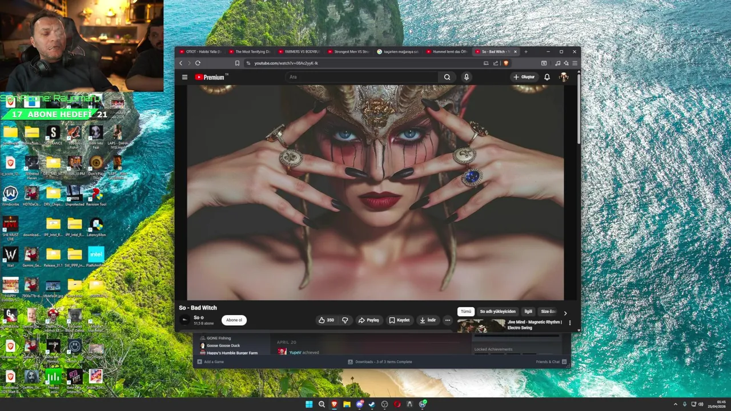Open the taskbar Search icon

pyautogui.click(x=322, y=404)
